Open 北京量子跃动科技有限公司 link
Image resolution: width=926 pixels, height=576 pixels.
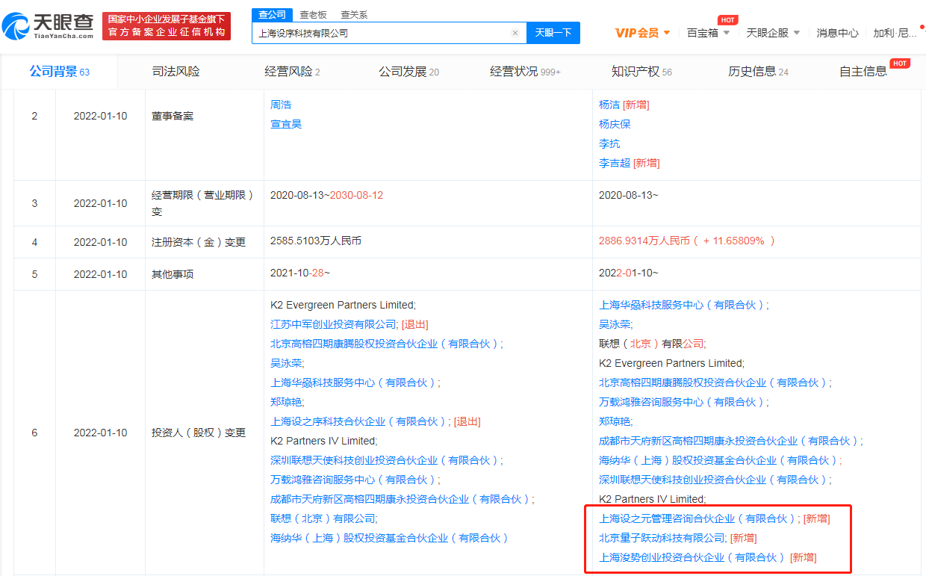[662, 538]
